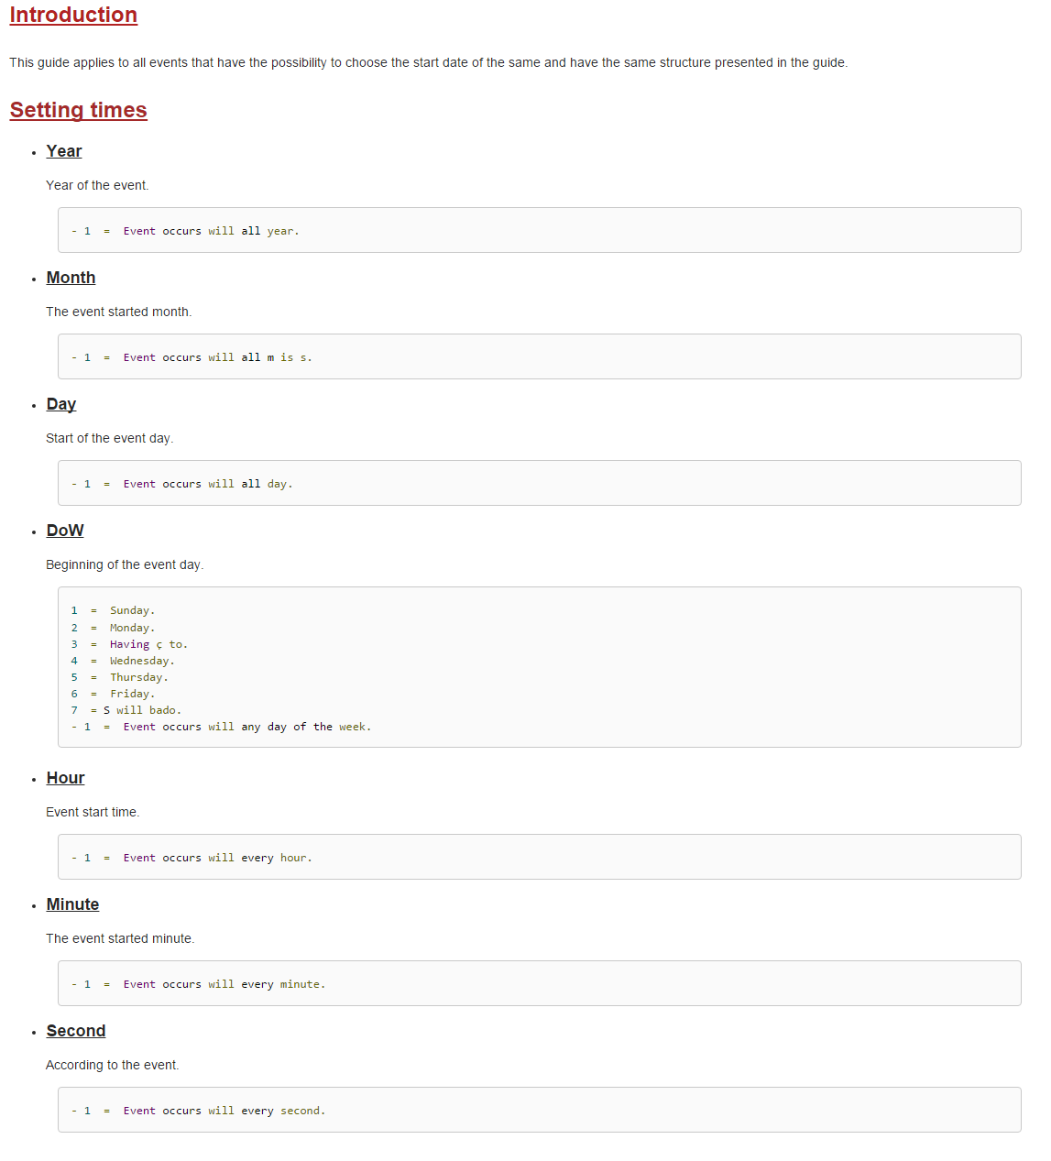Image resolution: width=1051 pixels, height=1161 pixels.
Task: Click the Day section heading
Action: point(61,404)
